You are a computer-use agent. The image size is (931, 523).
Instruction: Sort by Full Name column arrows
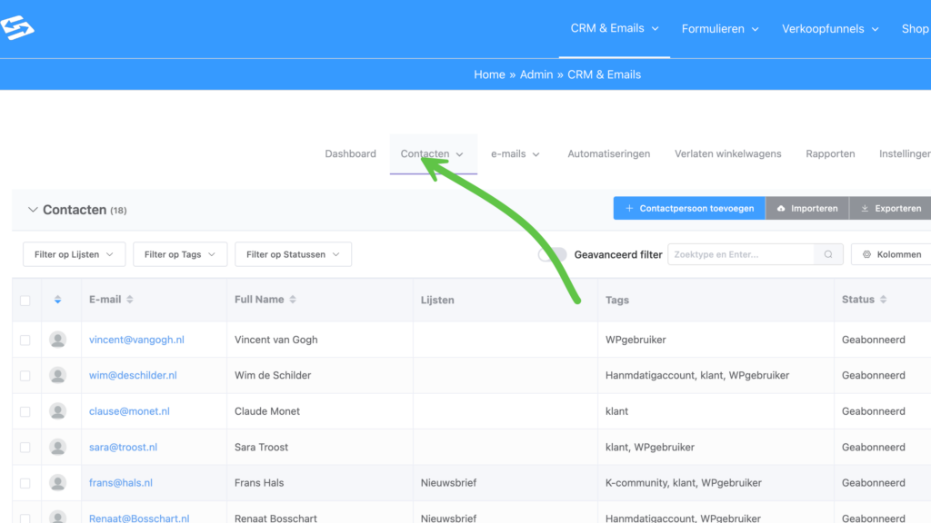(x=293, y=300)
